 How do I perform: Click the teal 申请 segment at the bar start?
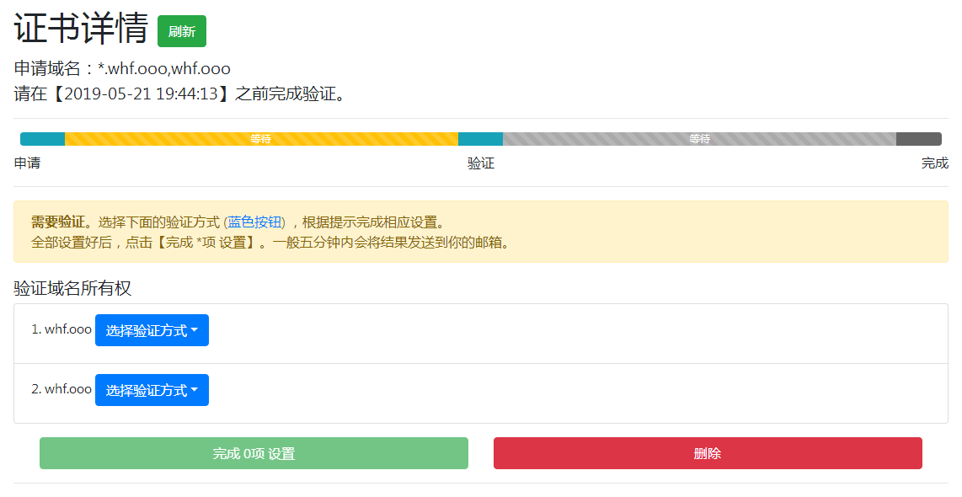42,139
